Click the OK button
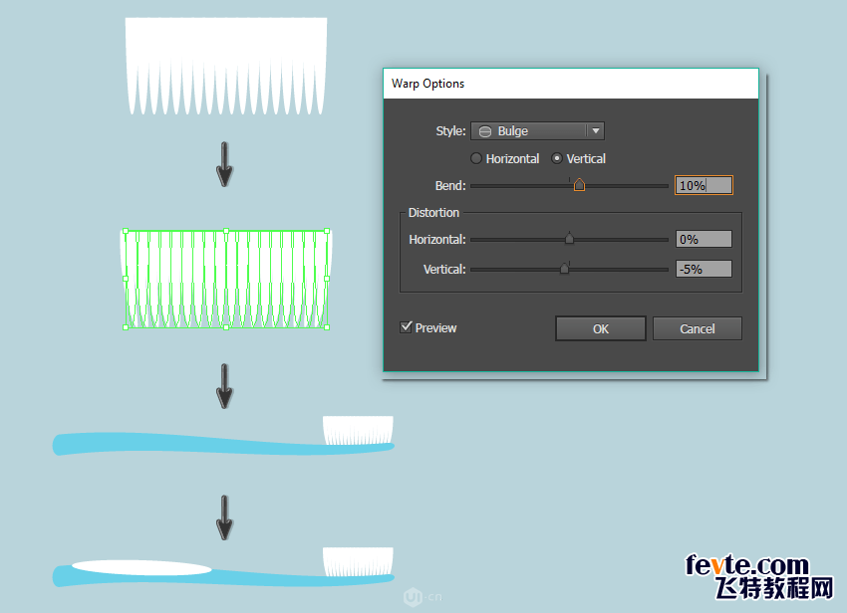 coord(600,328)
